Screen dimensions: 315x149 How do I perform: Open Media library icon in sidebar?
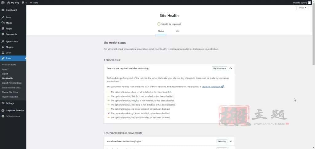click(x=3, y=23)
